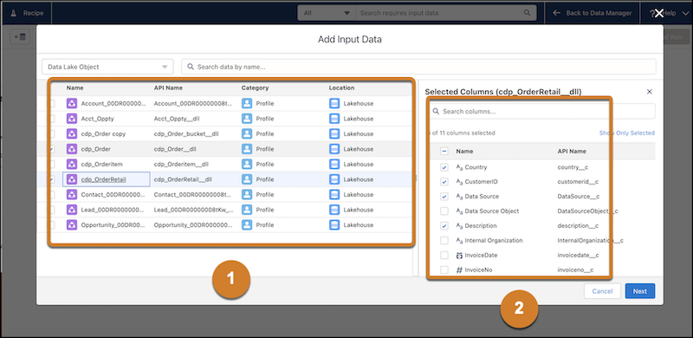Image resolution: width=693 pixels, height=338 pixels.
Task: Close the Add Input Data dialog
Action: tap(658, 13)
